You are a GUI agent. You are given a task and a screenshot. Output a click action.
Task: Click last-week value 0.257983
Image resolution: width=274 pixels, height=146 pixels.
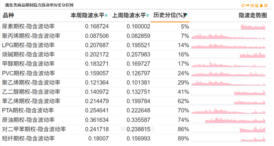tap(139, 54)
